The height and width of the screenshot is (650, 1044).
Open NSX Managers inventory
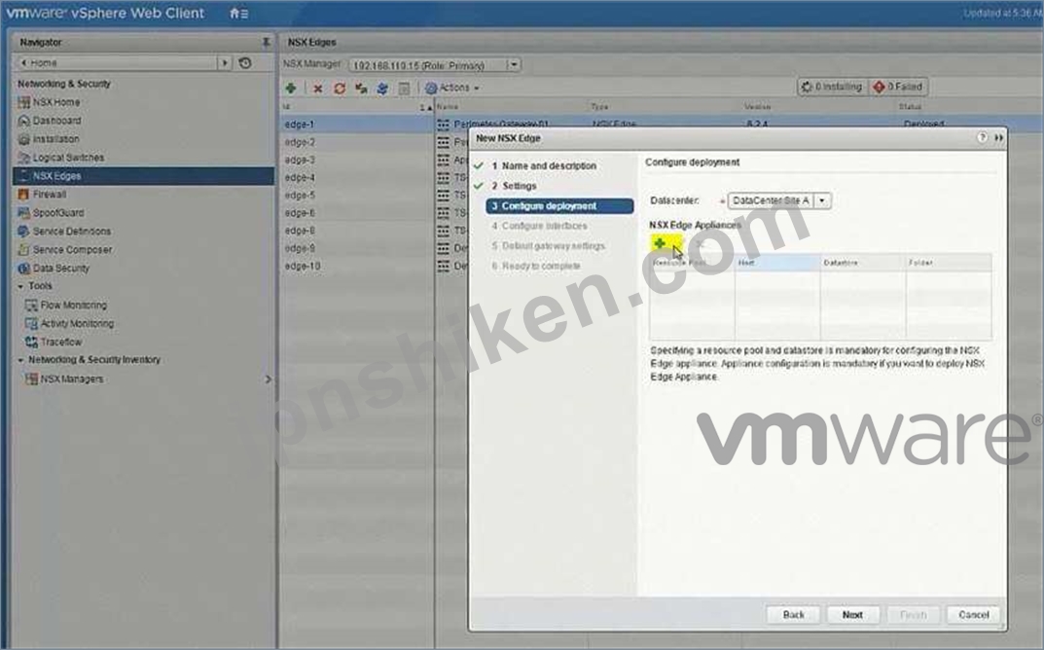71,379
